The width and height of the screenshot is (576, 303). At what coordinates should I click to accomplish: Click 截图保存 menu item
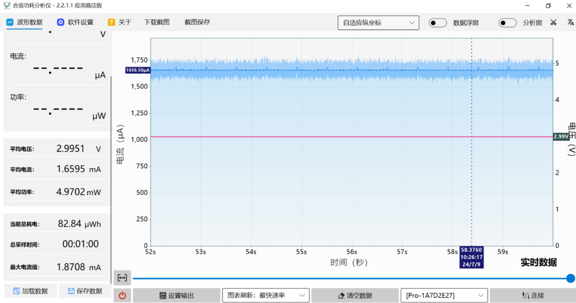[x=197, y=22]
